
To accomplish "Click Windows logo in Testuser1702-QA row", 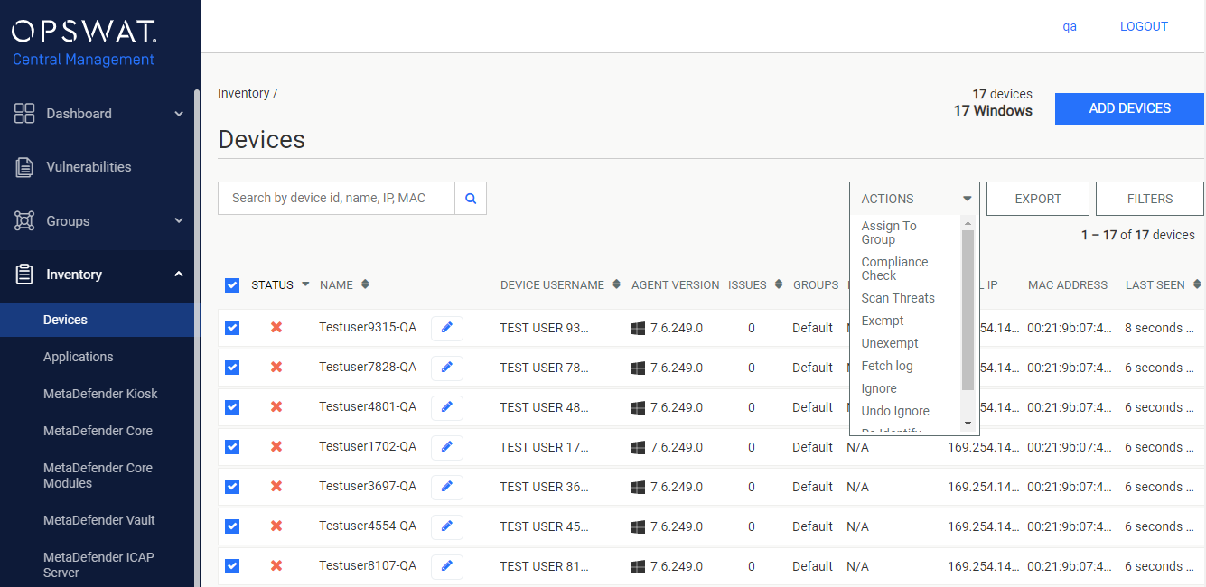I will pos(638,448).
